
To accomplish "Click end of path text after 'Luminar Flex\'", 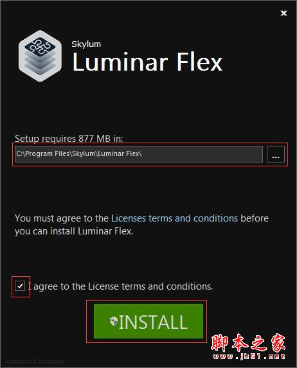I will click(x=142, y=154).
